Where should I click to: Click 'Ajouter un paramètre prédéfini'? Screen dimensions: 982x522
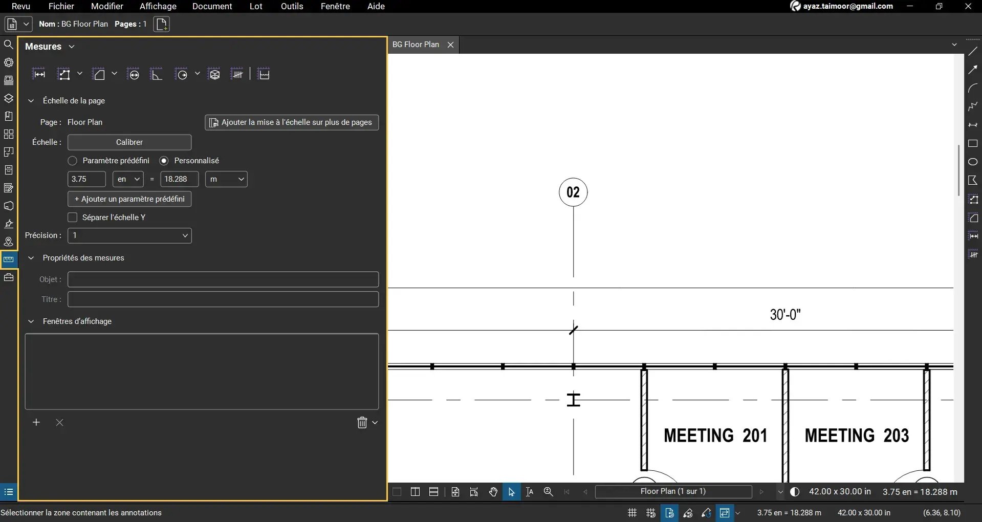(x=129, y=199)
